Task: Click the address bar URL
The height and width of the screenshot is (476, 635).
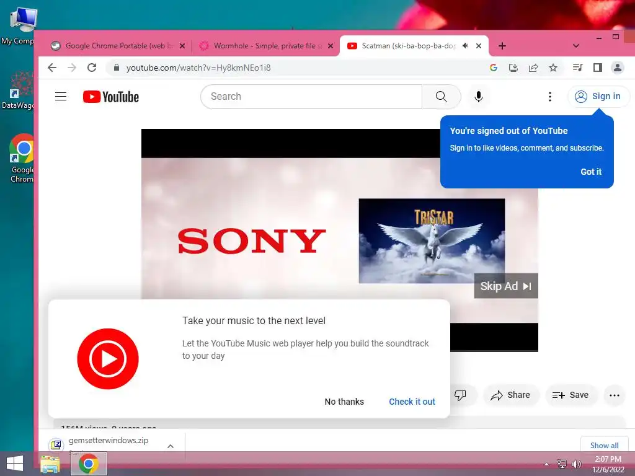Action: 198,68
